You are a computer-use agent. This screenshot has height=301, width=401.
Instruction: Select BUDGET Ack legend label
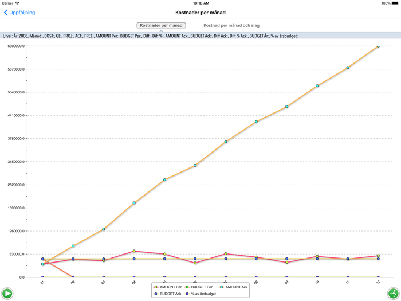click(171, 294)
